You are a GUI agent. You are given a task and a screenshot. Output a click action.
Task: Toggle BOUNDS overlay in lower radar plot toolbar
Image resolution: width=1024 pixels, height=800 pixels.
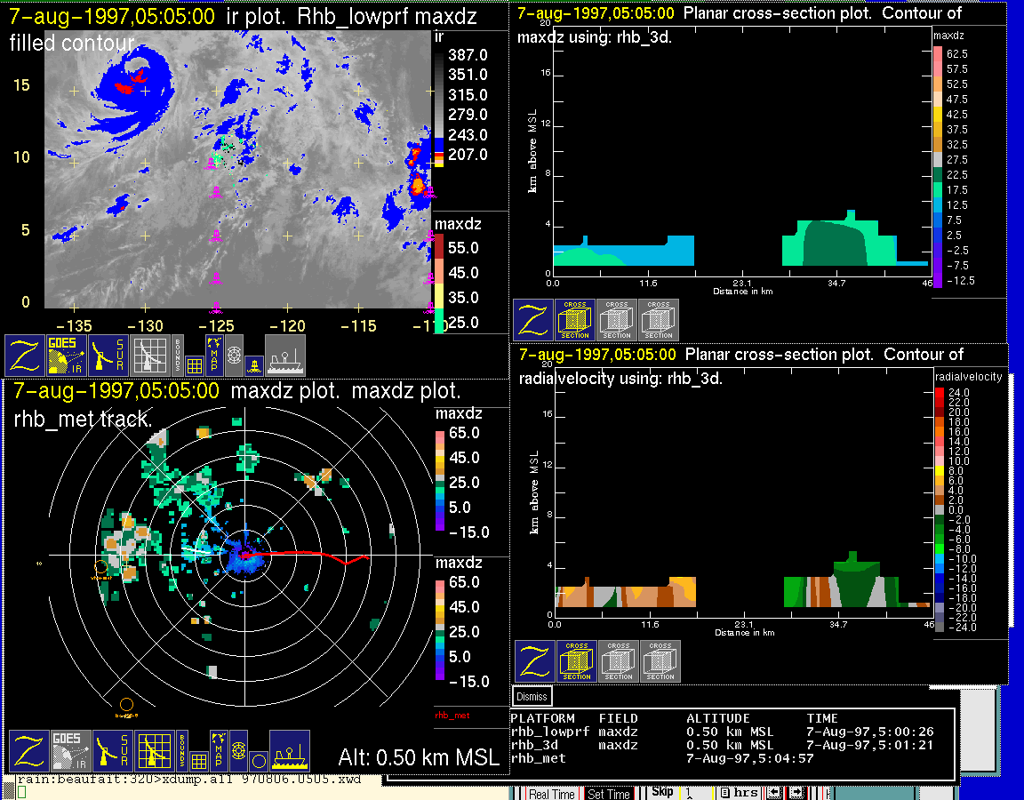180,751
